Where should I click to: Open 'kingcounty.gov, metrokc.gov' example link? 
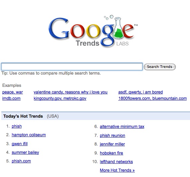pyautogui.click(x=60, y=98)
